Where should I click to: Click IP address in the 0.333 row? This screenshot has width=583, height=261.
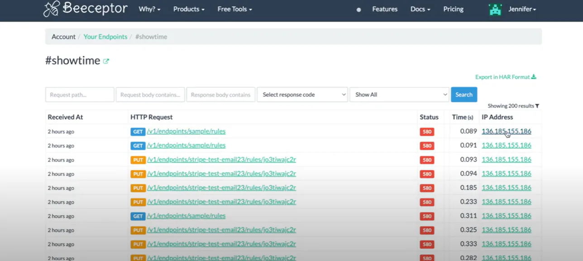[x=507, y=244]
